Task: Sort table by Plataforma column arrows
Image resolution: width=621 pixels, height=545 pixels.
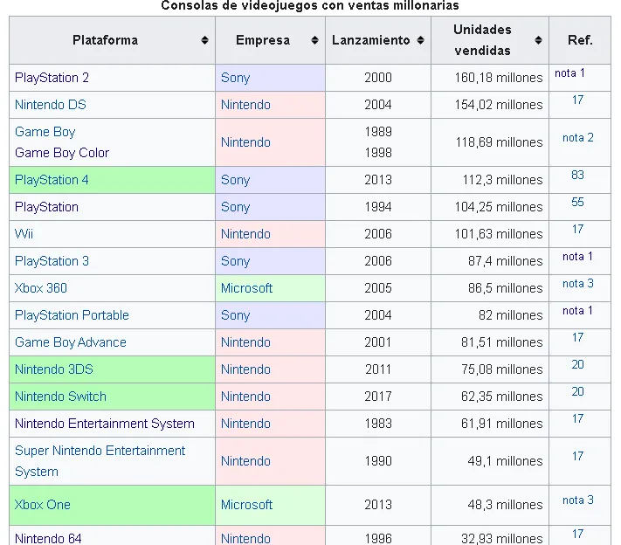Action: tap(204, 40)
